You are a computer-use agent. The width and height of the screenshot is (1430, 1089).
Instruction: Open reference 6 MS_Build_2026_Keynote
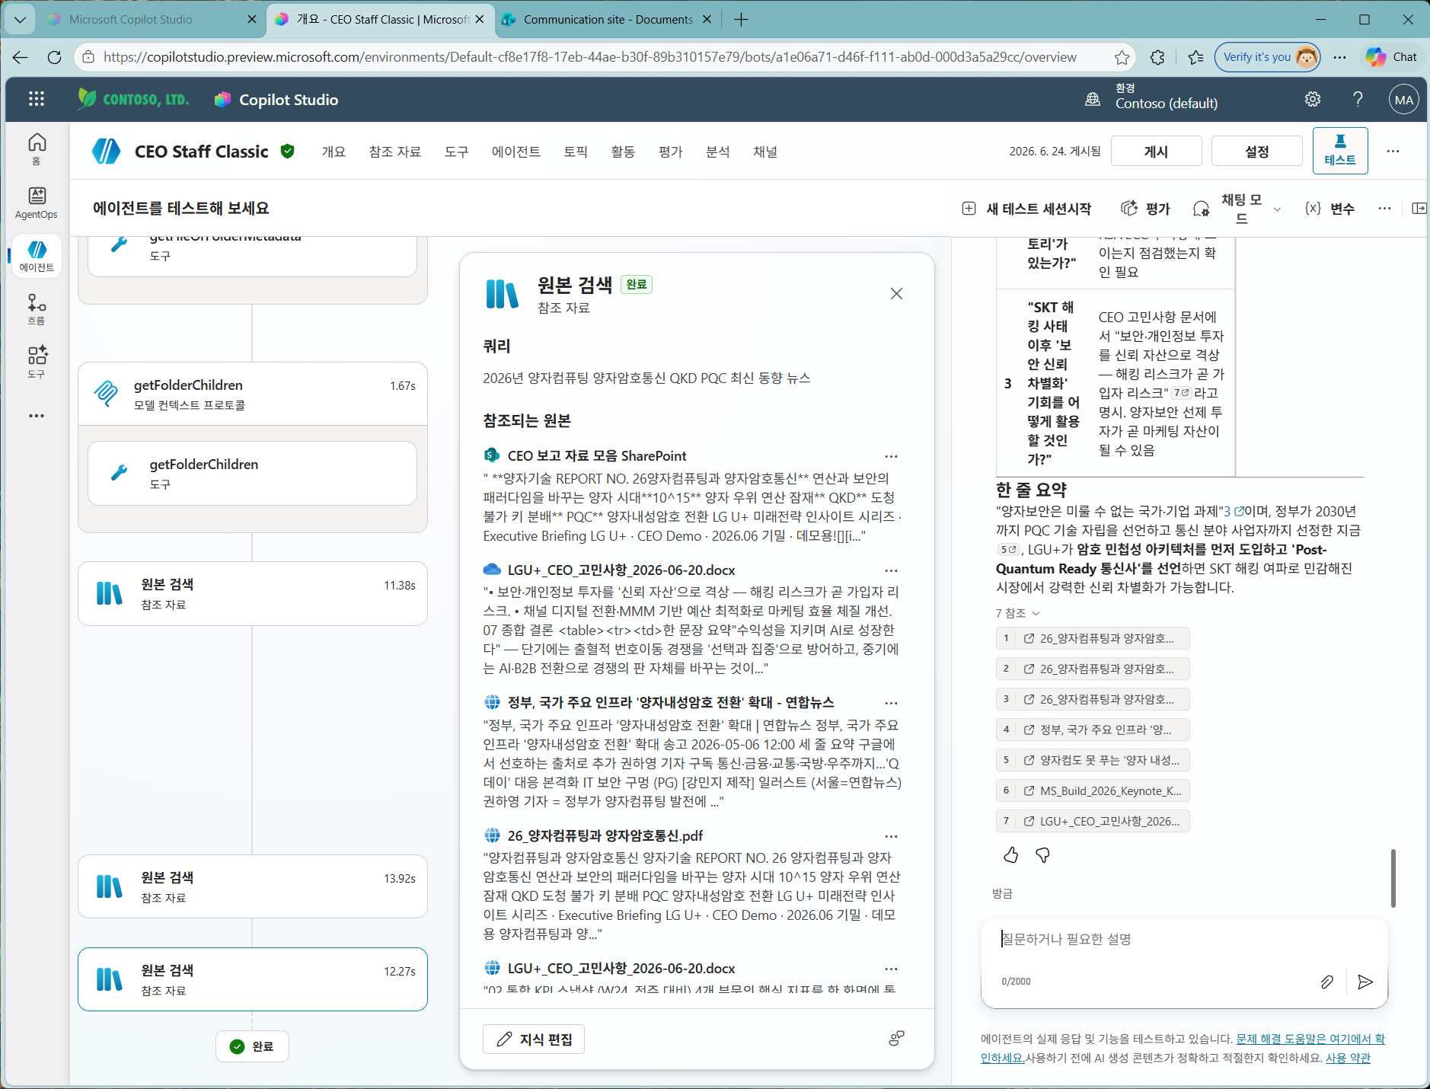(x=1092, y=790)
